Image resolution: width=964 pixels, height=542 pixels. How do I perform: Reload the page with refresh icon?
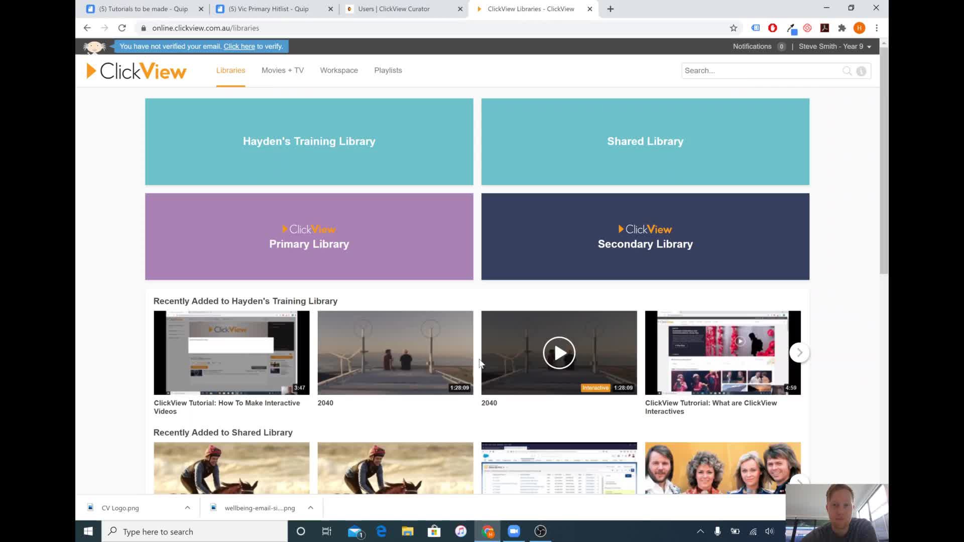(122, 28)
